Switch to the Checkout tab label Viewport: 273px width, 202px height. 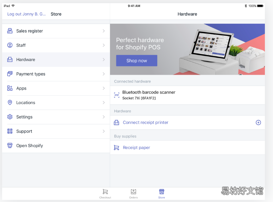[105, 197]
